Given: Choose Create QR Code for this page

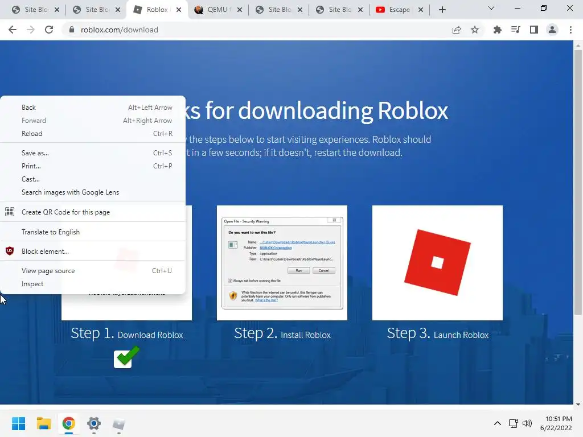Looking at the screenshot, I should pyautogui.click(x=93, y=212).
